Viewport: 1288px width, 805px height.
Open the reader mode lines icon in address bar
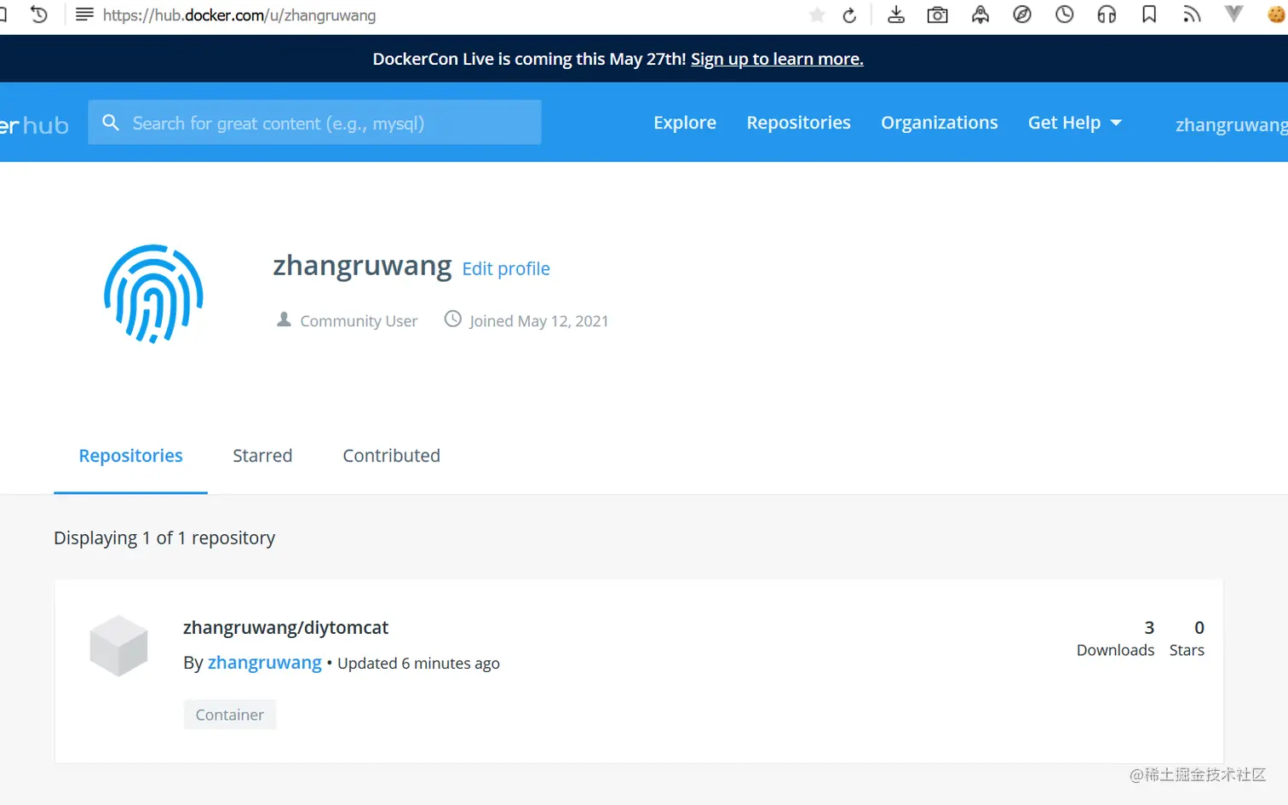84,14
